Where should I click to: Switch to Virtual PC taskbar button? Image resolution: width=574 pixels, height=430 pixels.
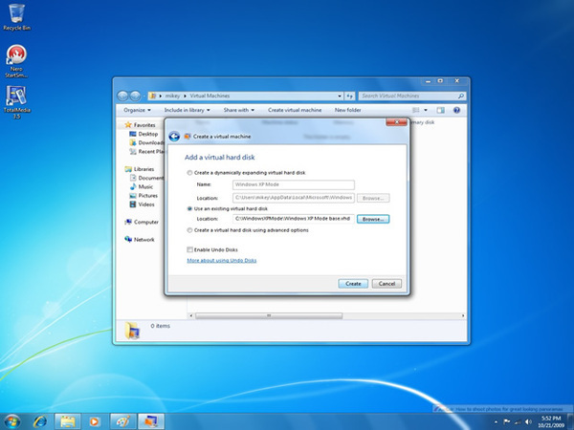pyautogui.click(x=151, y=421)
